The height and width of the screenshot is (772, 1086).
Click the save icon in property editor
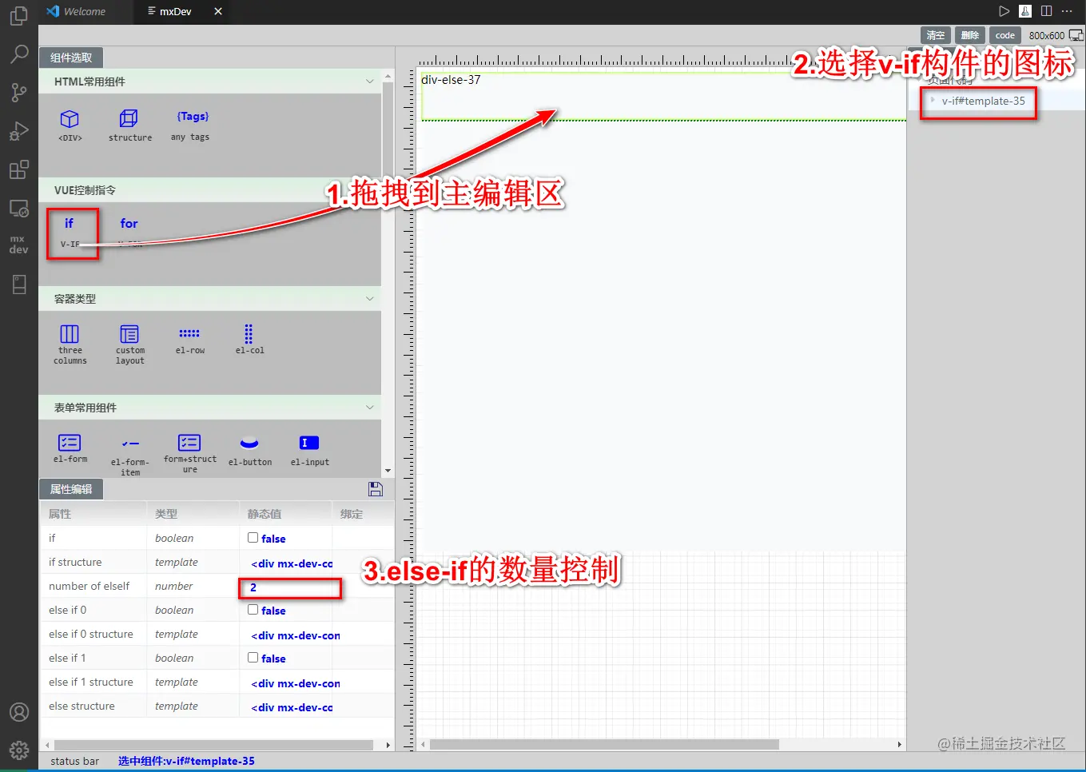(375, 489)
